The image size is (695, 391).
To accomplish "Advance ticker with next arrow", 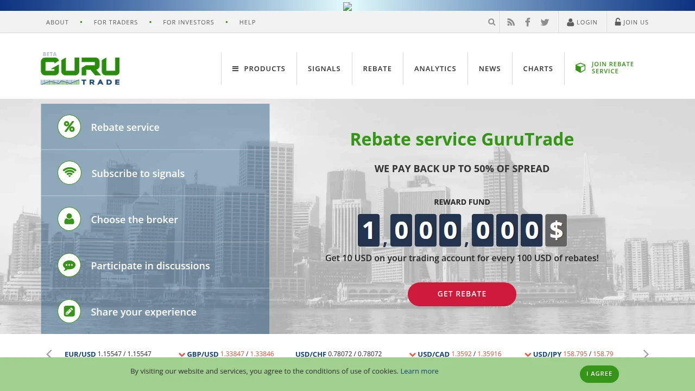I will [x=646, y=354].
